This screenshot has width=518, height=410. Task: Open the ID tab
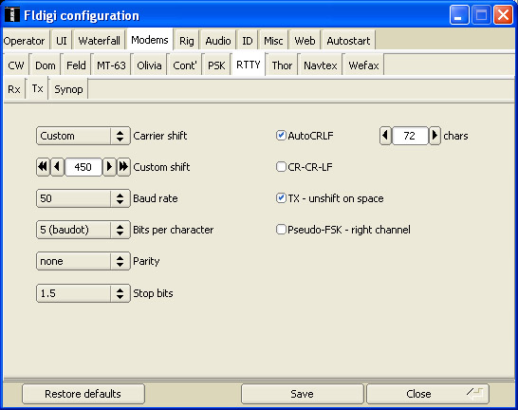(x=248, y=41)
